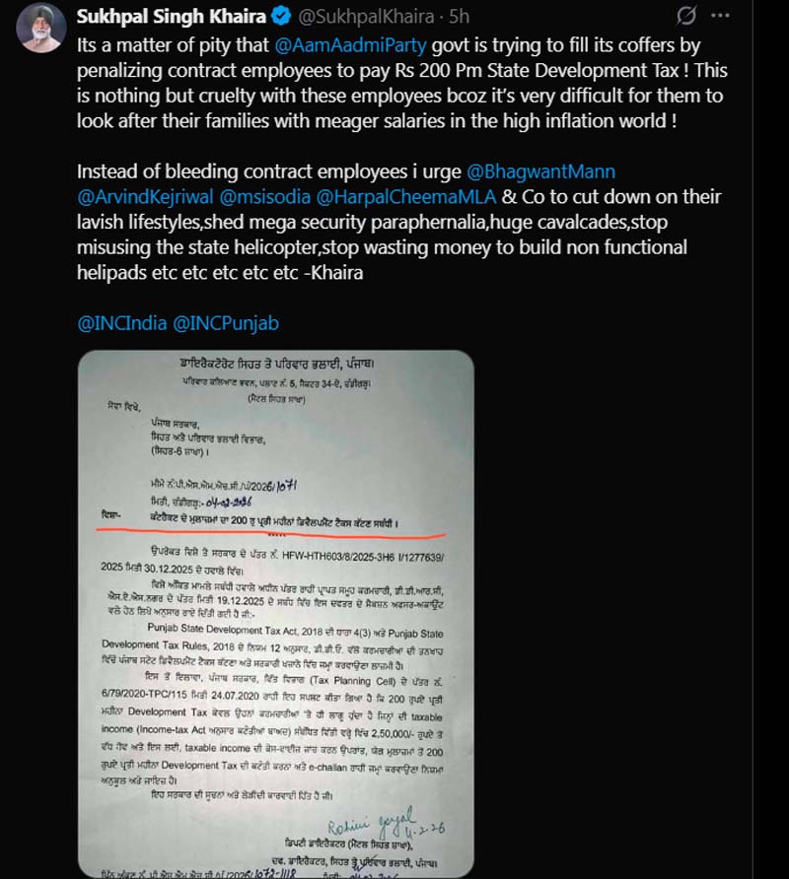Open the @msisodia mention

click(265, 196)
